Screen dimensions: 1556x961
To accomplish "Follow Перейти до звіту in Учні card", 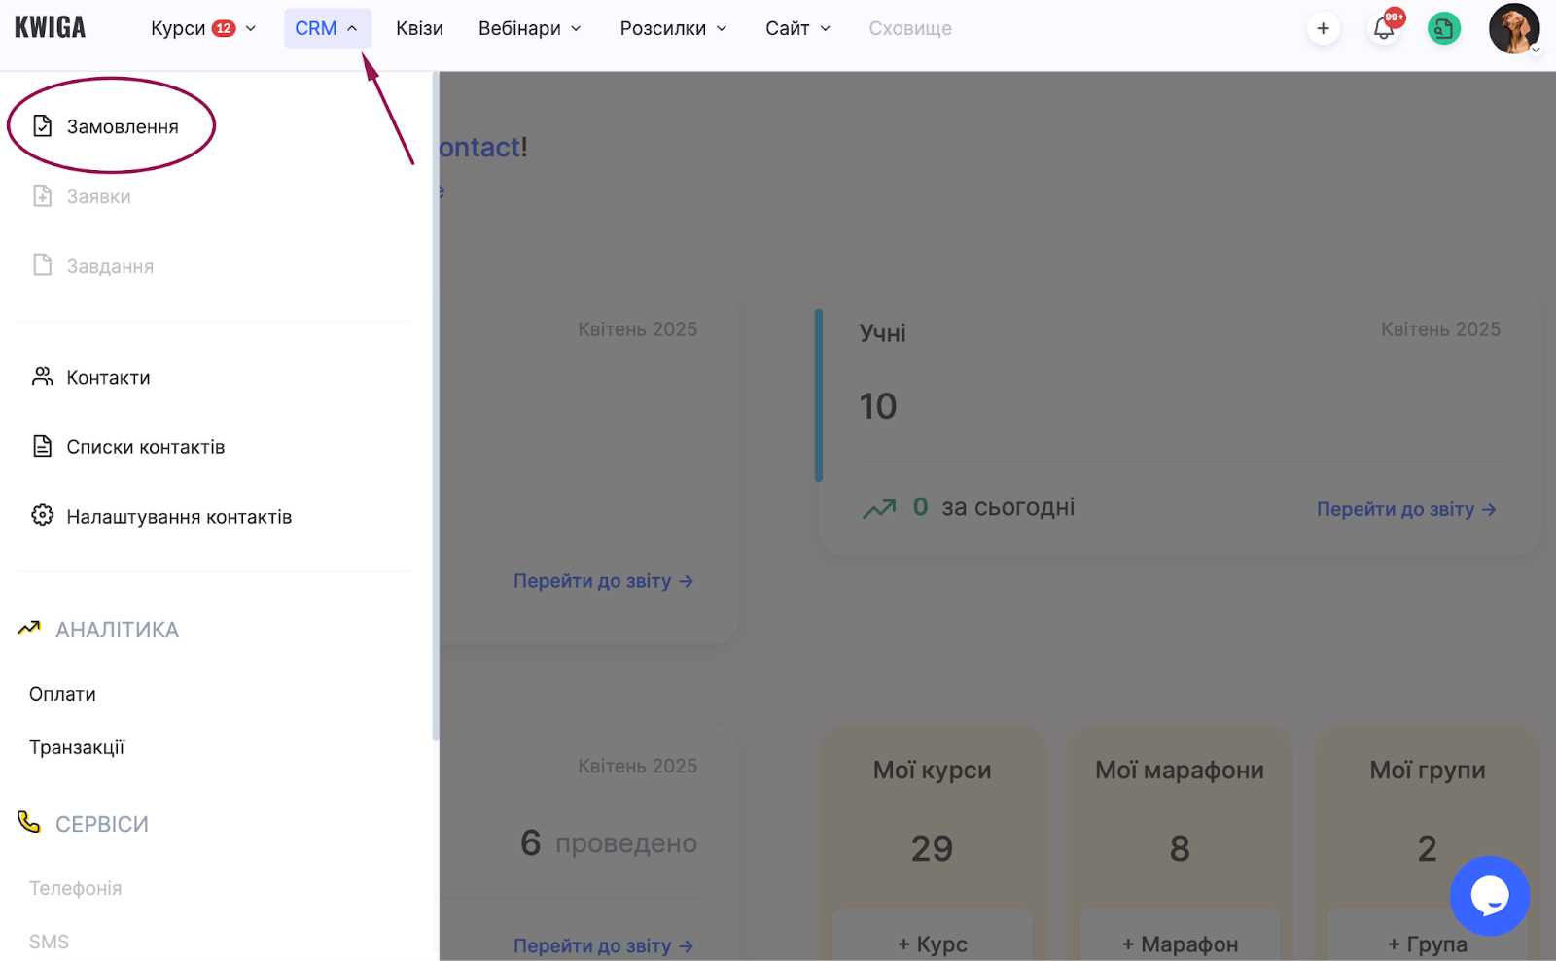I will (x=1406, y=509).
